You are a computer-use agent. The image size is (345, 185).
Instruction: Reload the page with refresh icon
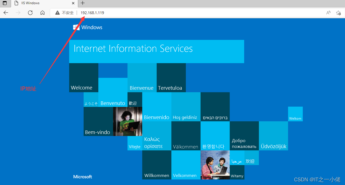point(30,13)
